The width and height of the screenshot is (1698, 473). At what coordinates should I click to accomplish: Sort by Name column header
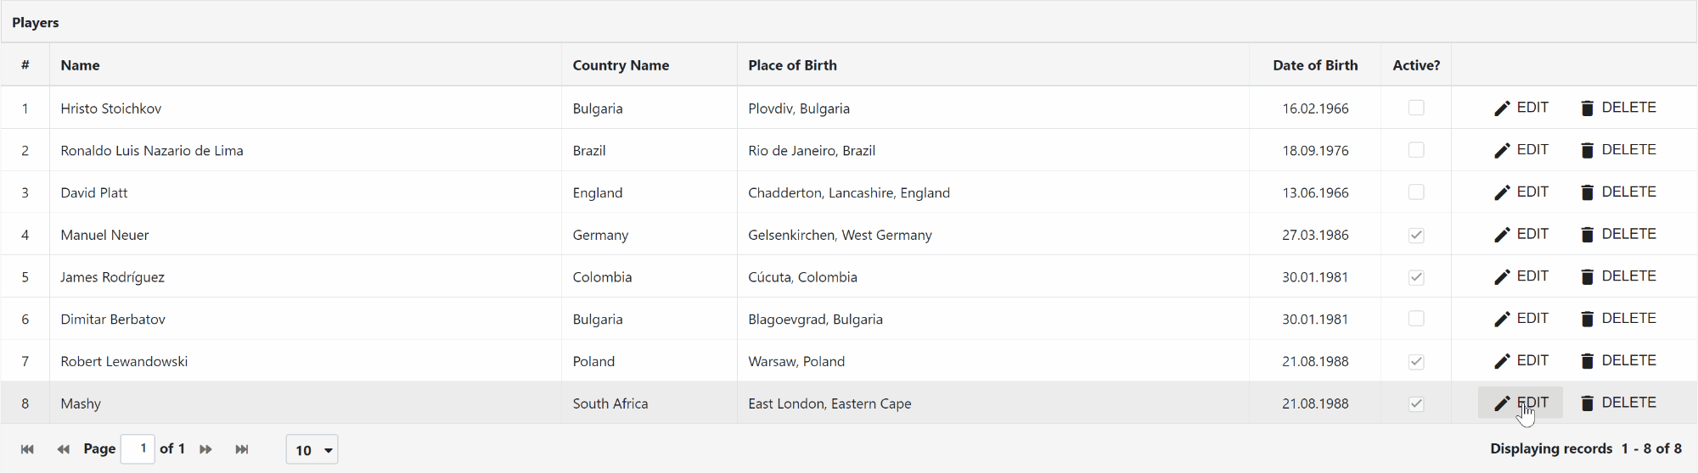(x=81, y=65)
